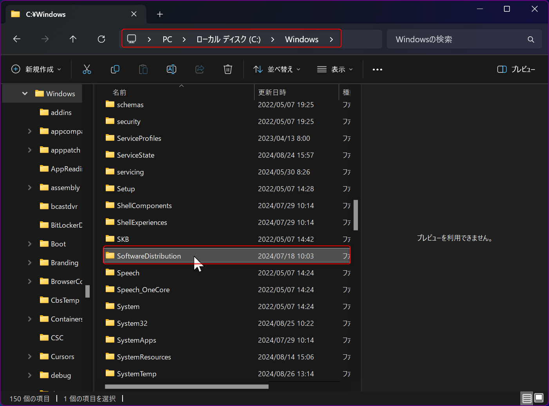Open the 新規作成 (New) dropdown
This screenshot has width=549, height=406.
tap(36, 69)
